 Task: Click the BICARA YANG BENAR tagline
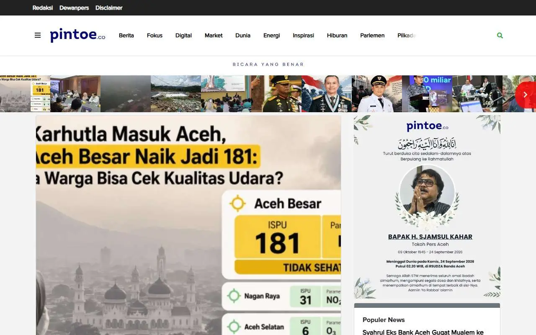(x=268, y=64)
